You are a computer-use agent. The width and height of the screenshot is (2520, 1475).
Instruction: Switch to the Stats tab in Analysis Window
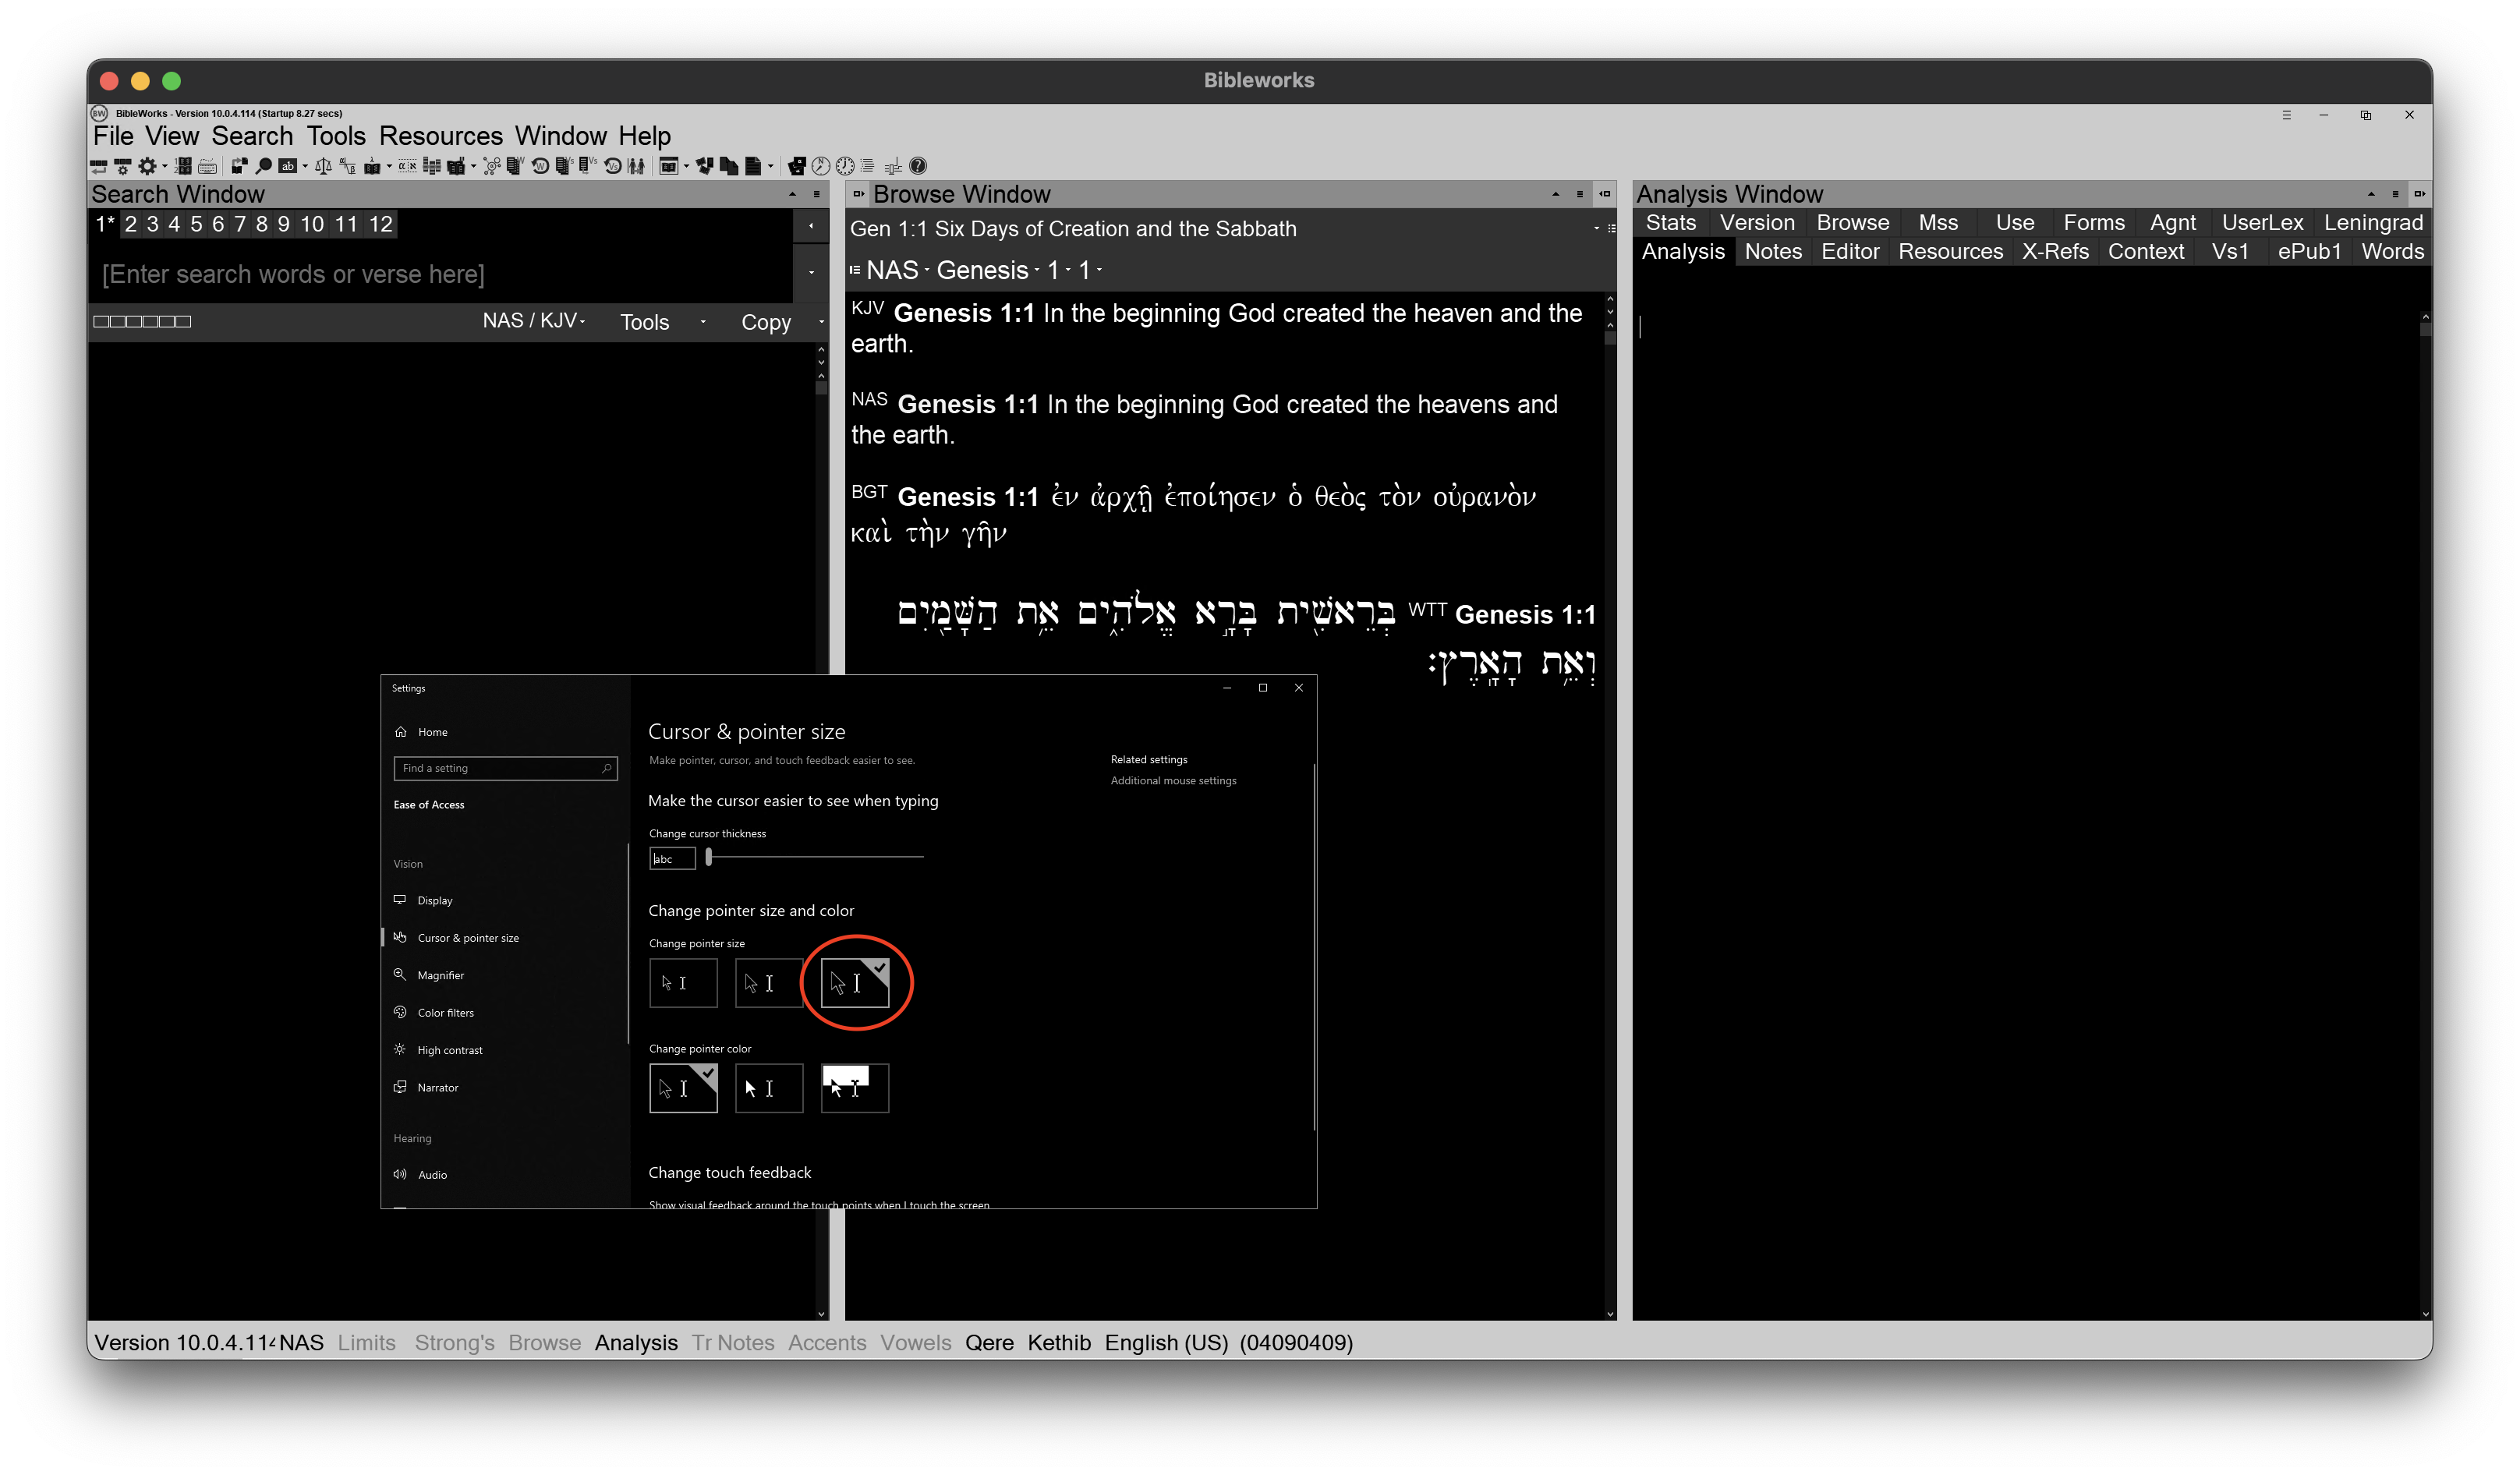tap(1670, 222)
